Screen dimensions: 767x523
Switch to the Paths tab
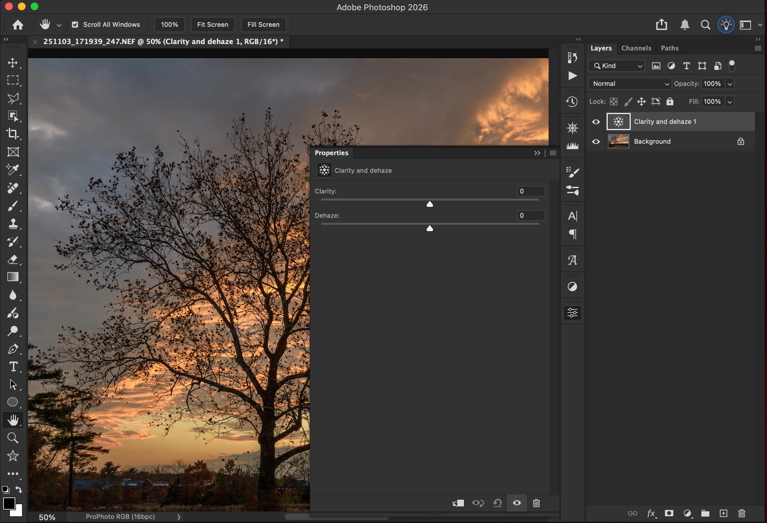click(x=669, y=48)
